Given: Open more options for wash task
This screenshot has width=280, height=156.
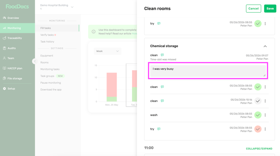Looking at the screenshot, I should click(265, 115).
